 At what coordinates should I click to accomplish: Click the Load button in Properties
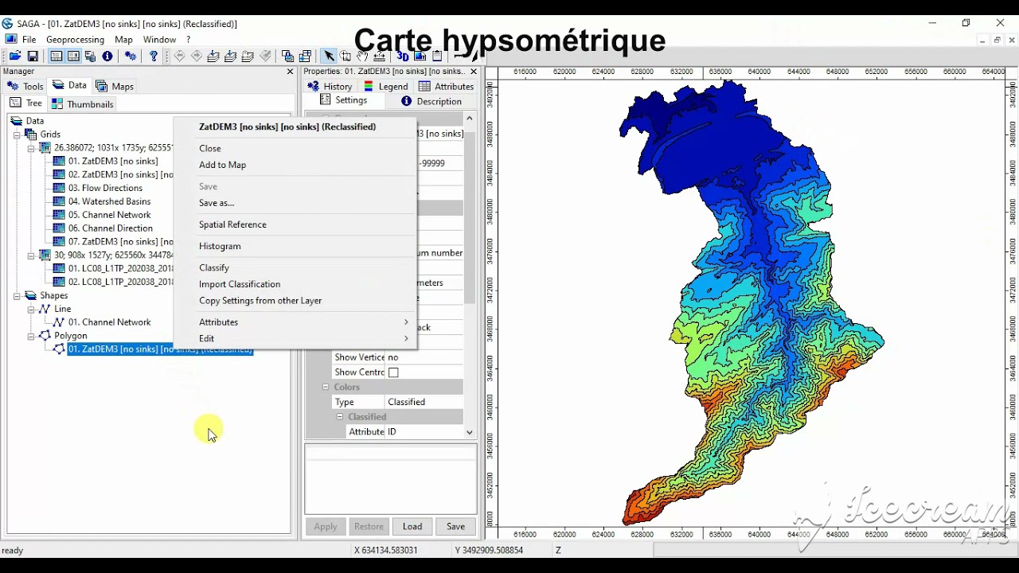click(x=412, y=526)
